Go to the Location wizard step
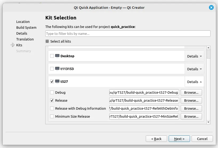Viewport: 218px width, 148px height. click(x=23, y=22)
